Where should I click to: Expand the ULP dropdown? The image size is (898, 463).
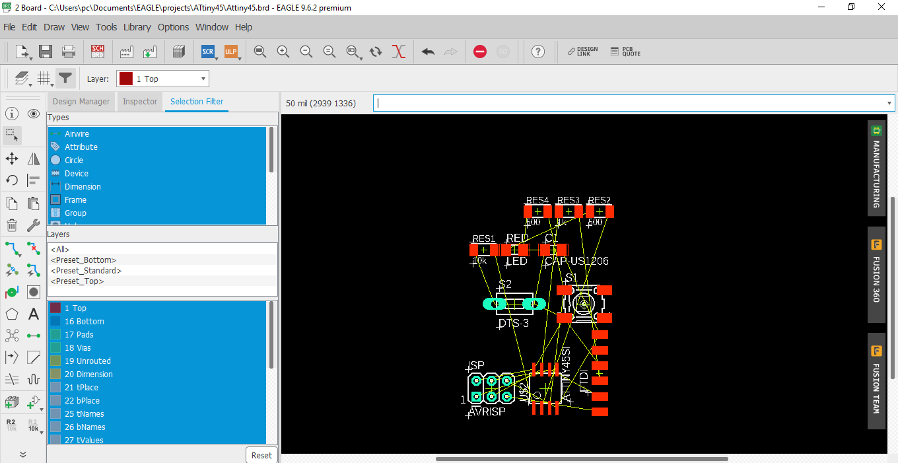tap(239, 58)
